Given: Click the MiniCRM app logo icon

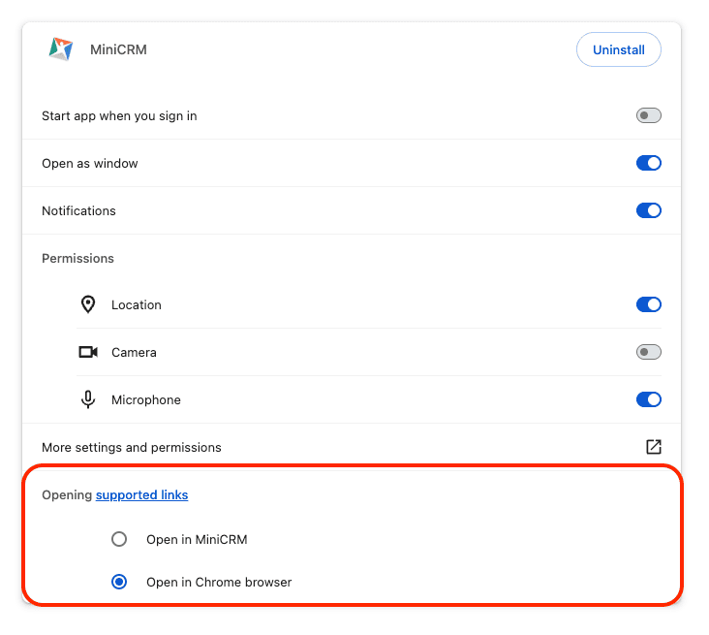Looking at the screenshot, I should coord(61,49).
